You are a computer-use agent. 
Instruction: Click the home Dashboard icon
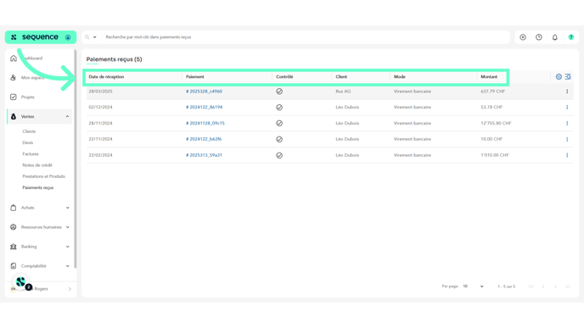point(14,58)
